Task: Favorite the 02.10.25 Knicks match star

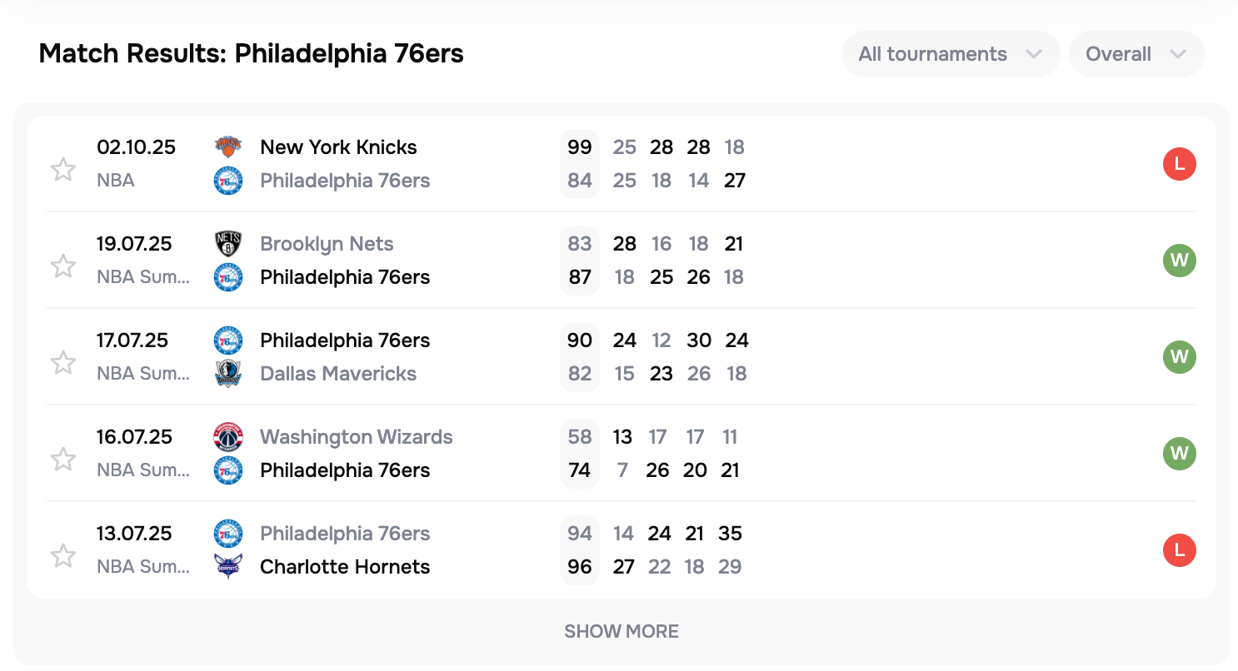Action: tap(63, 170)
